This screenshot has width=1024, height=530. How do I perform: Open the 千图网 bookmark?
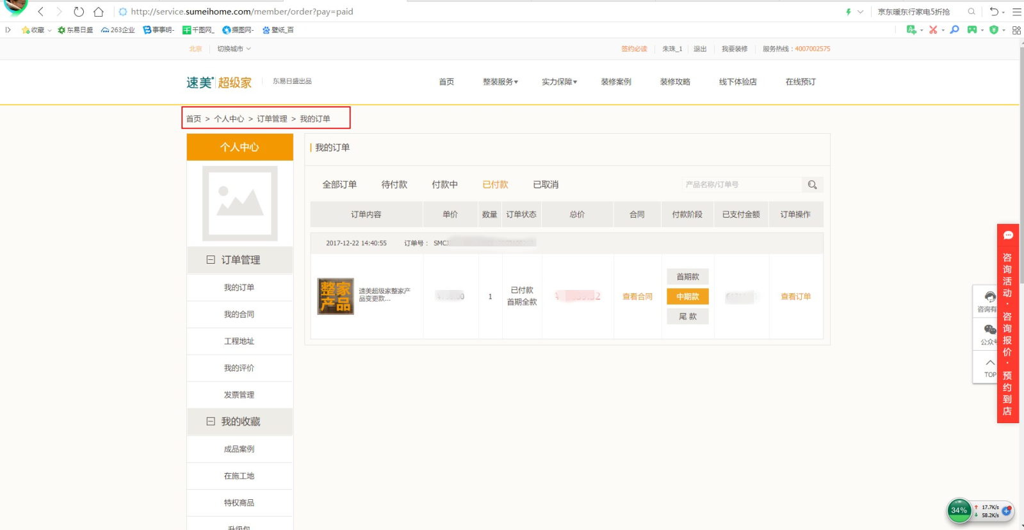(199, 30)
